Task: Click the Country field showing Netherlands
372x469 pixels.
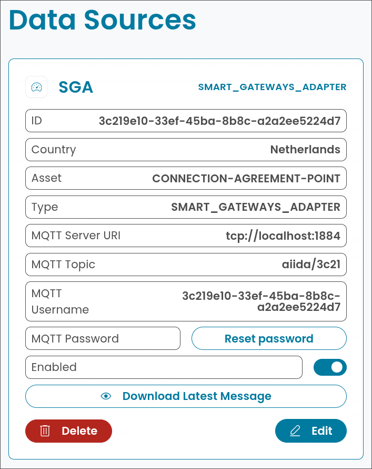Action: [x=186, y=150]
